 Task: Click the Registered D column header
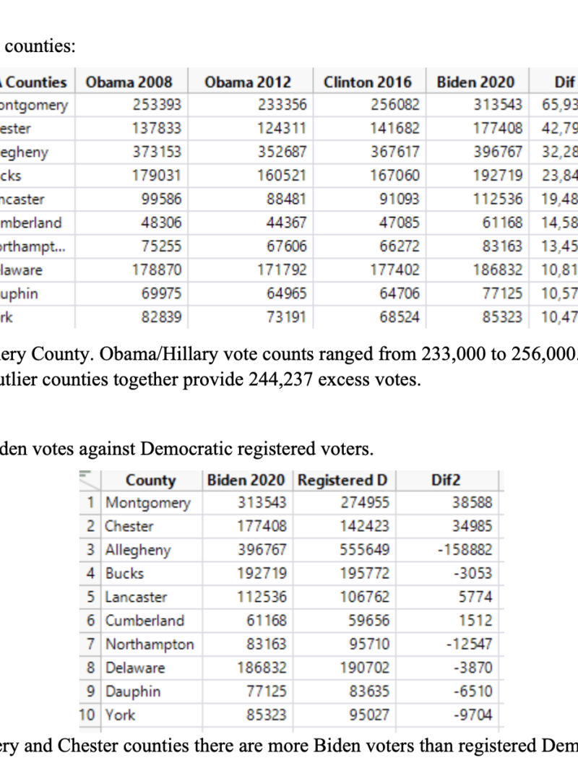click(342, 480)
